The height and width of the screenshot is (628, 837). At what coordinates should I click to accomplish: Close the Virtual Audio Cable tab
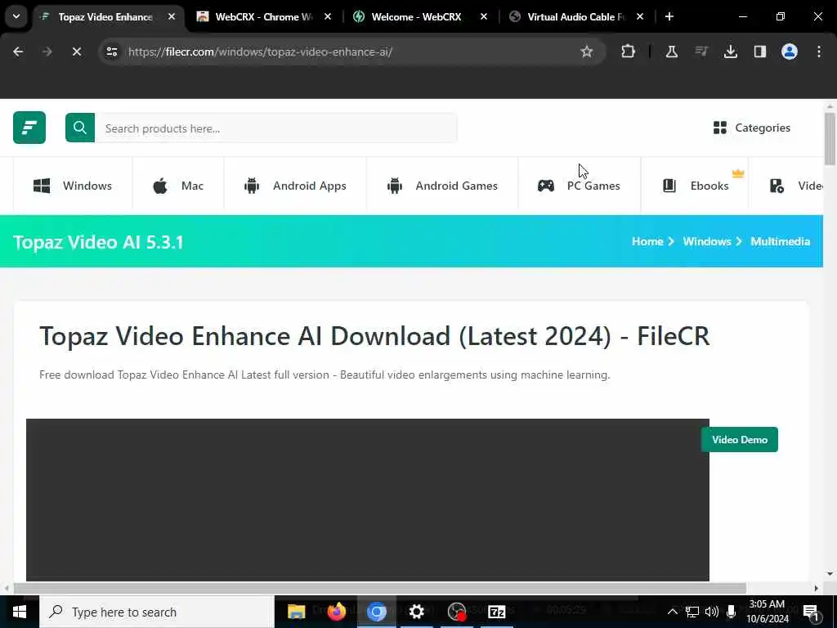(640, 16)
